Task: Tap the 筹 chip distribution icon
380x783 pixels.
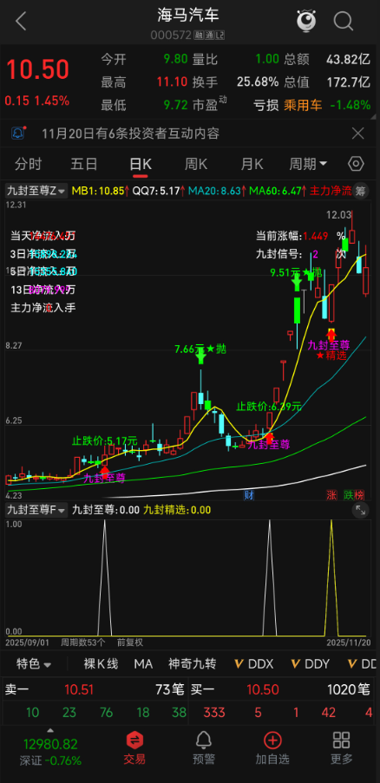Action: pos(361,190)
